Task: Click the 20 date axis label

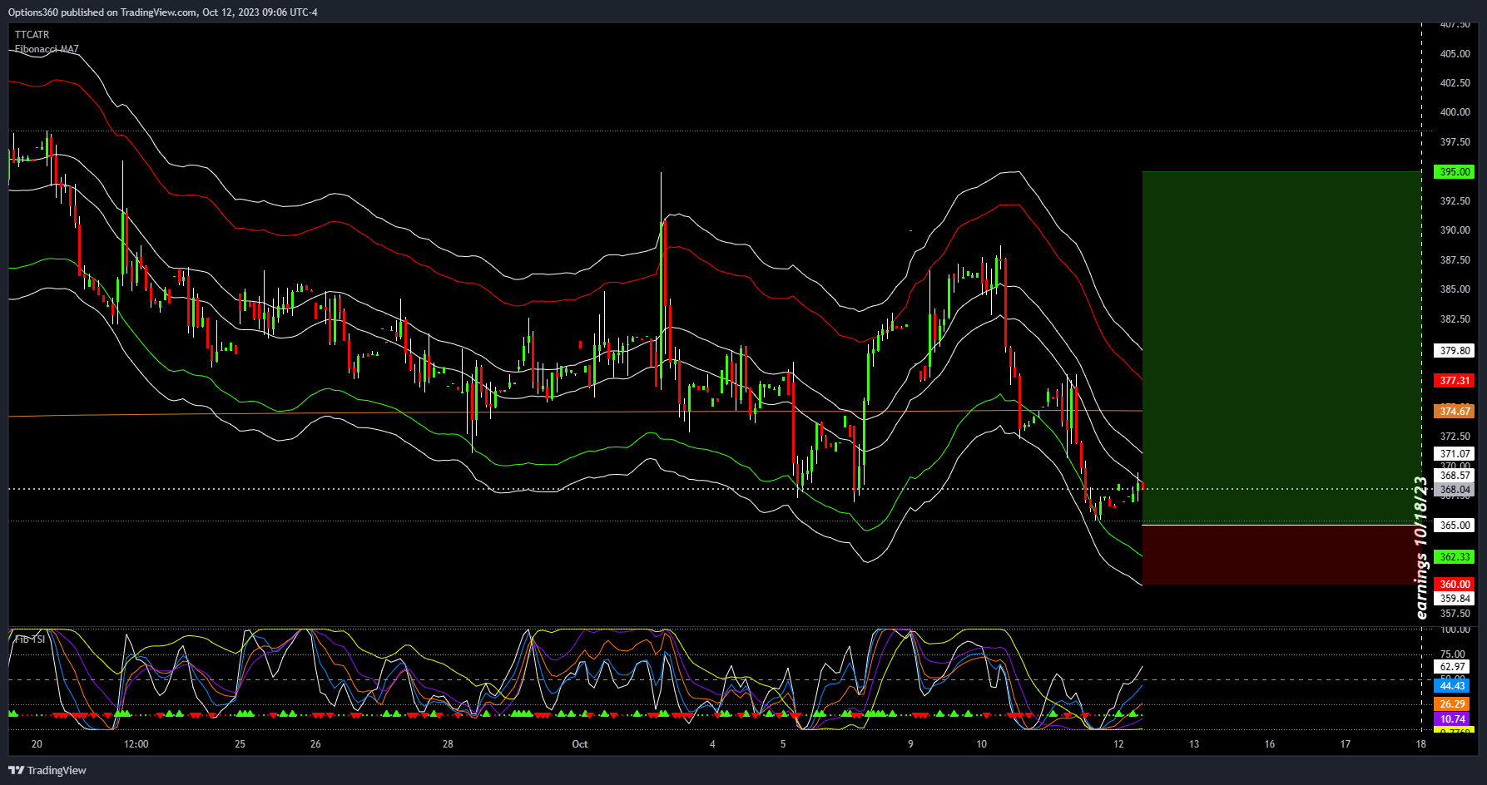Action: pyautogui.click(x=37, y=744)
